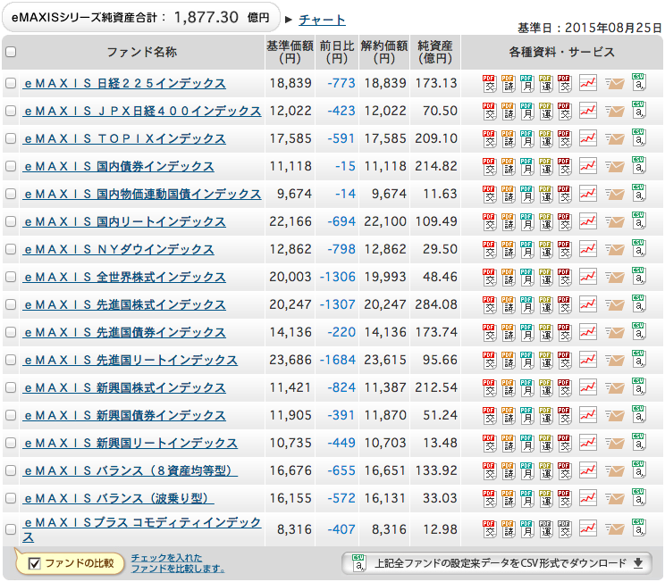Click 前日比 value -1684

tap(338, 360)
